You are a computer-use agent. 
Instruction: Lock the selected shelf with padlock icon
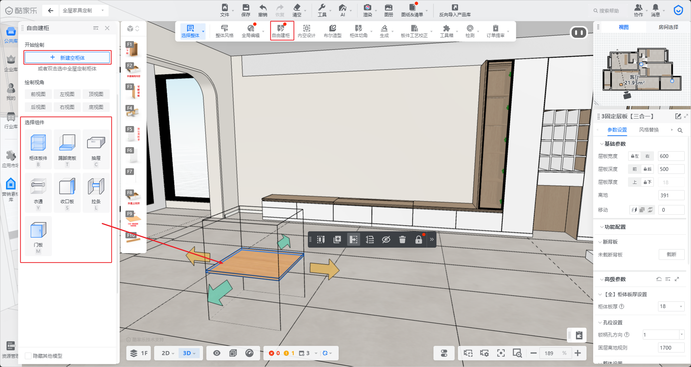click(x=419, y=239)
